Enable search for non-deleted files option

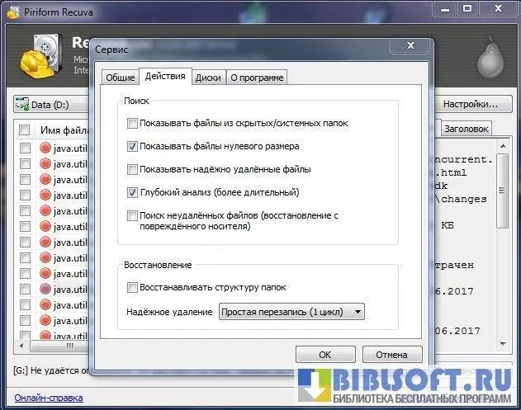tap(133, 215)
